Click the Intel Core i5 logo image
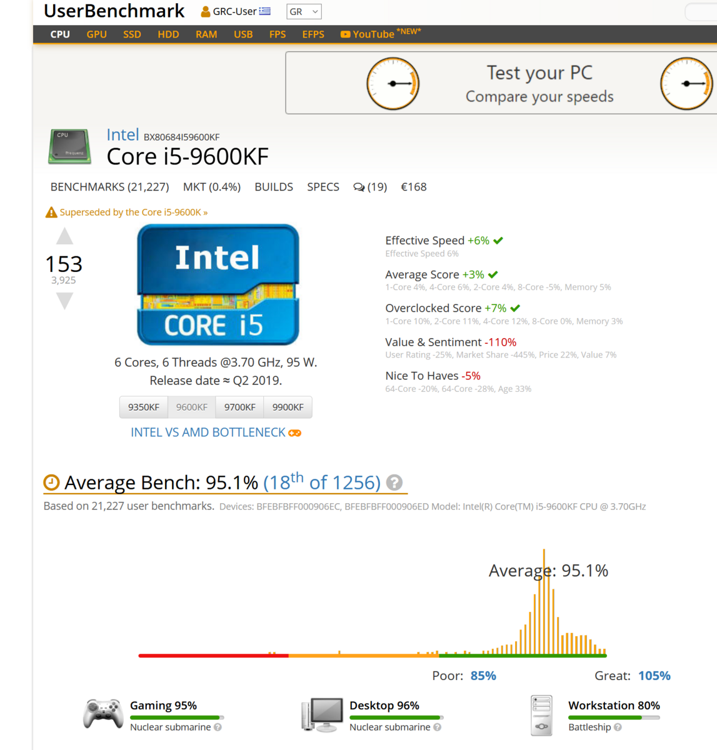Image resolution: width=717 pixels, height=750 pixels. click(x=218, y=284)
